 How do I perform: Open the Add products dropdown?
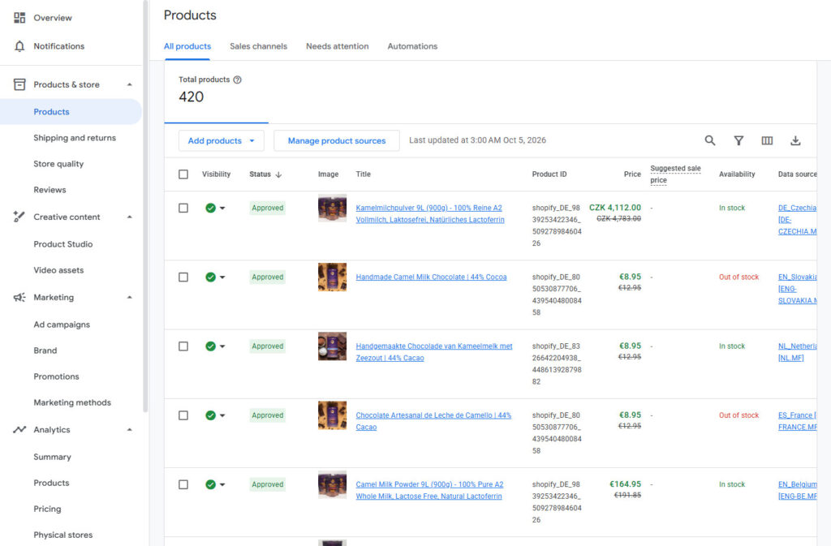221,141
